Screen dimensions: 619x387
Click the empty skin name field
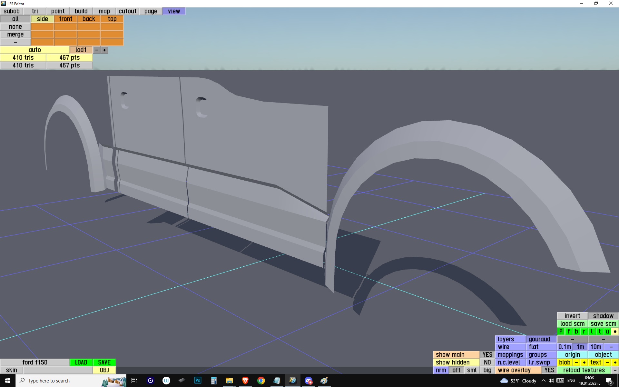58,370
